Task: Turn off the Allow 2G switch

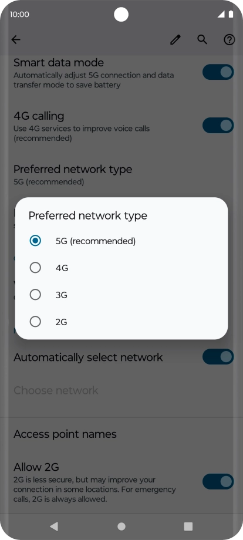Action: pyautogui.click(x=218, y=481)
